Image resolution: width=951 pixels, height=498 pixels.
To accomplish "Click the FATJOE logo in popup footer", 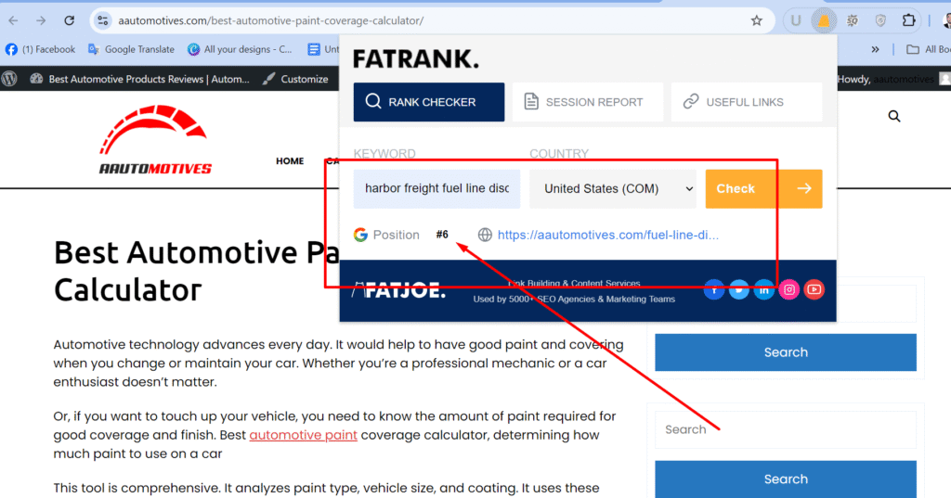I will pos(398,290).
